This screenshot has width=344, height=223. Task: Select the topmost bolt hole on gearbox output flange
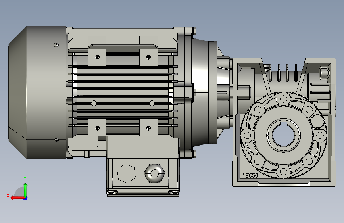[283, 98]
